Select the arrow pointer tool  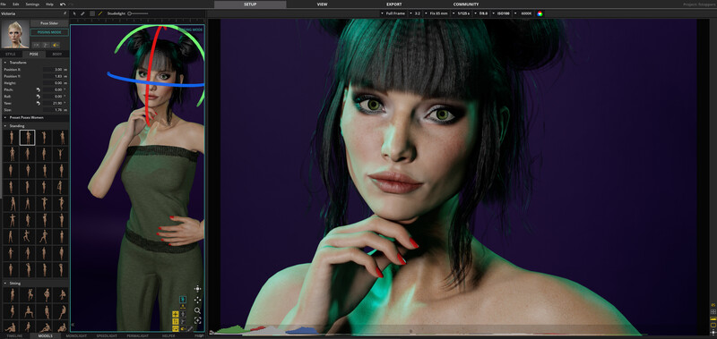(x=75, y=13)
